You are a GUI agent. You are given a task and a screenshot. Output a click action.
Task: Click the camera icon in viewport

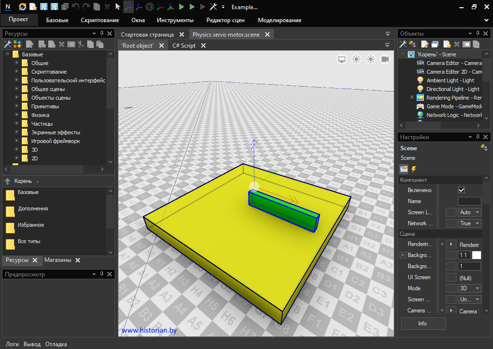(x=385, y=59)
